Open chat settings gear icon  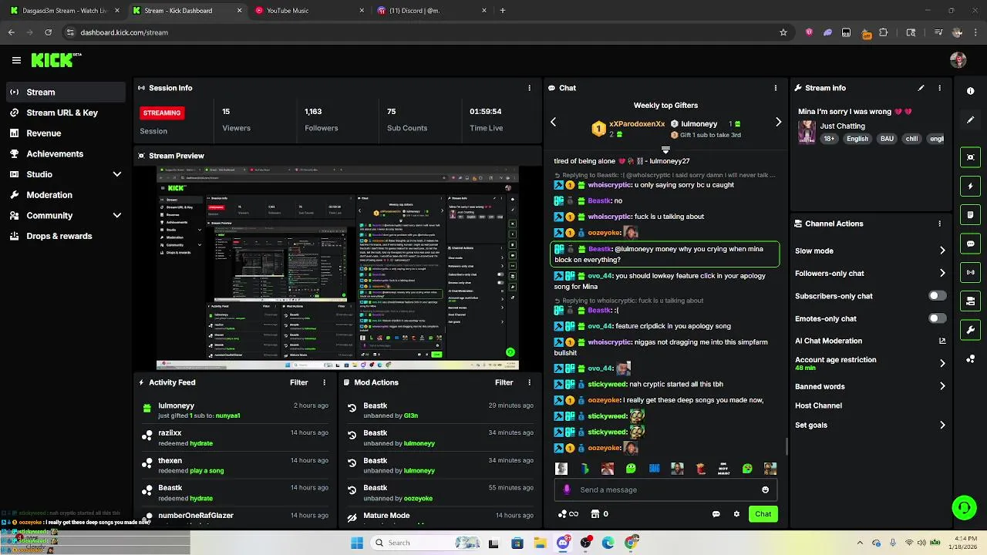tap(736, 514)
